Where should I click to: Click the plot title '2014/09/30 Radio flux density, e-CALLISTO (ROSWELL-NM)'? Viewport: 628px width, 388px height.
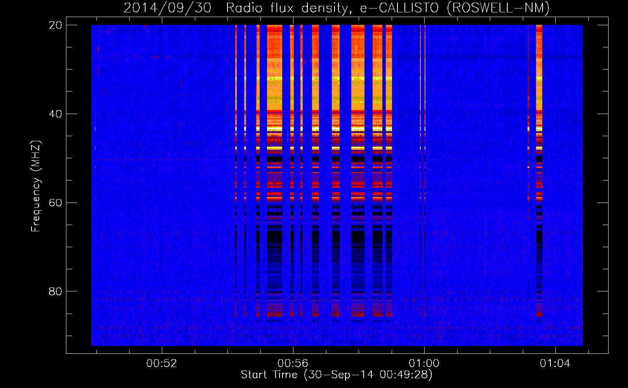coord(337,8)
